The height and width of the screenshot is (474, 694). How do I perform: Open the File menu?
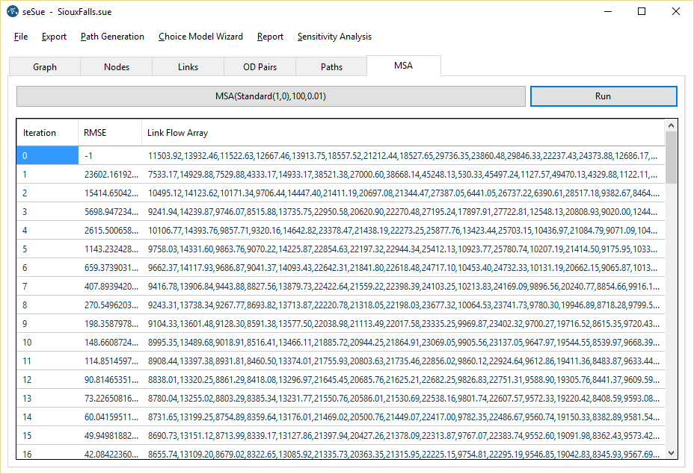[21, 37]
